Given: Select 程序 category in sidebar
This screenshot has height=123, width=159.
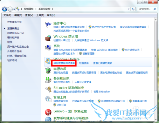Looking at the screenshot, I should [x=10, y=42].
